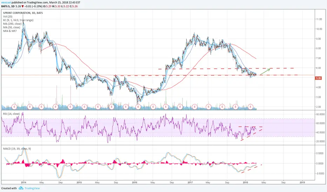Click the NR4 & NR7 indicator label

tap(10, 31)
